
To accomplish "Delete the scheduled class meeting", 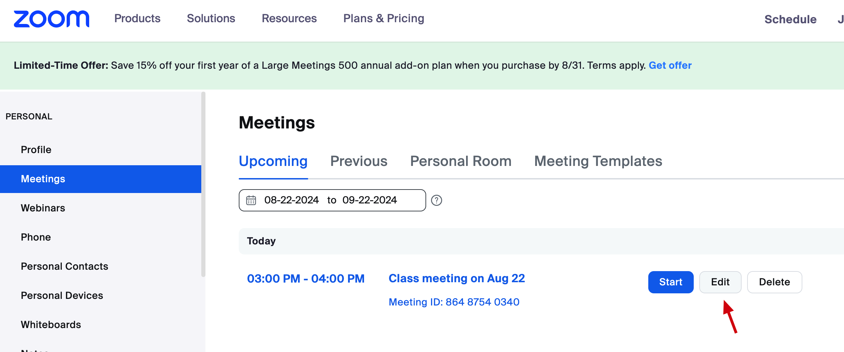I will [775, 282].
